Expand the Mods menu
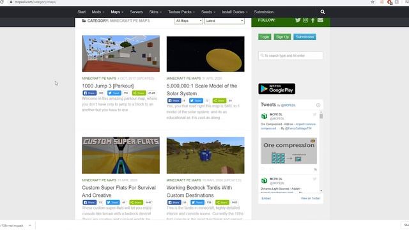409x230 pixels. (98, 12)
